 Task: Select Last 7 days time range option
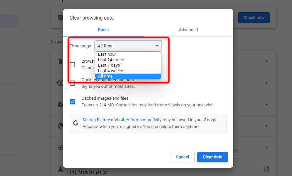[109, 65]
